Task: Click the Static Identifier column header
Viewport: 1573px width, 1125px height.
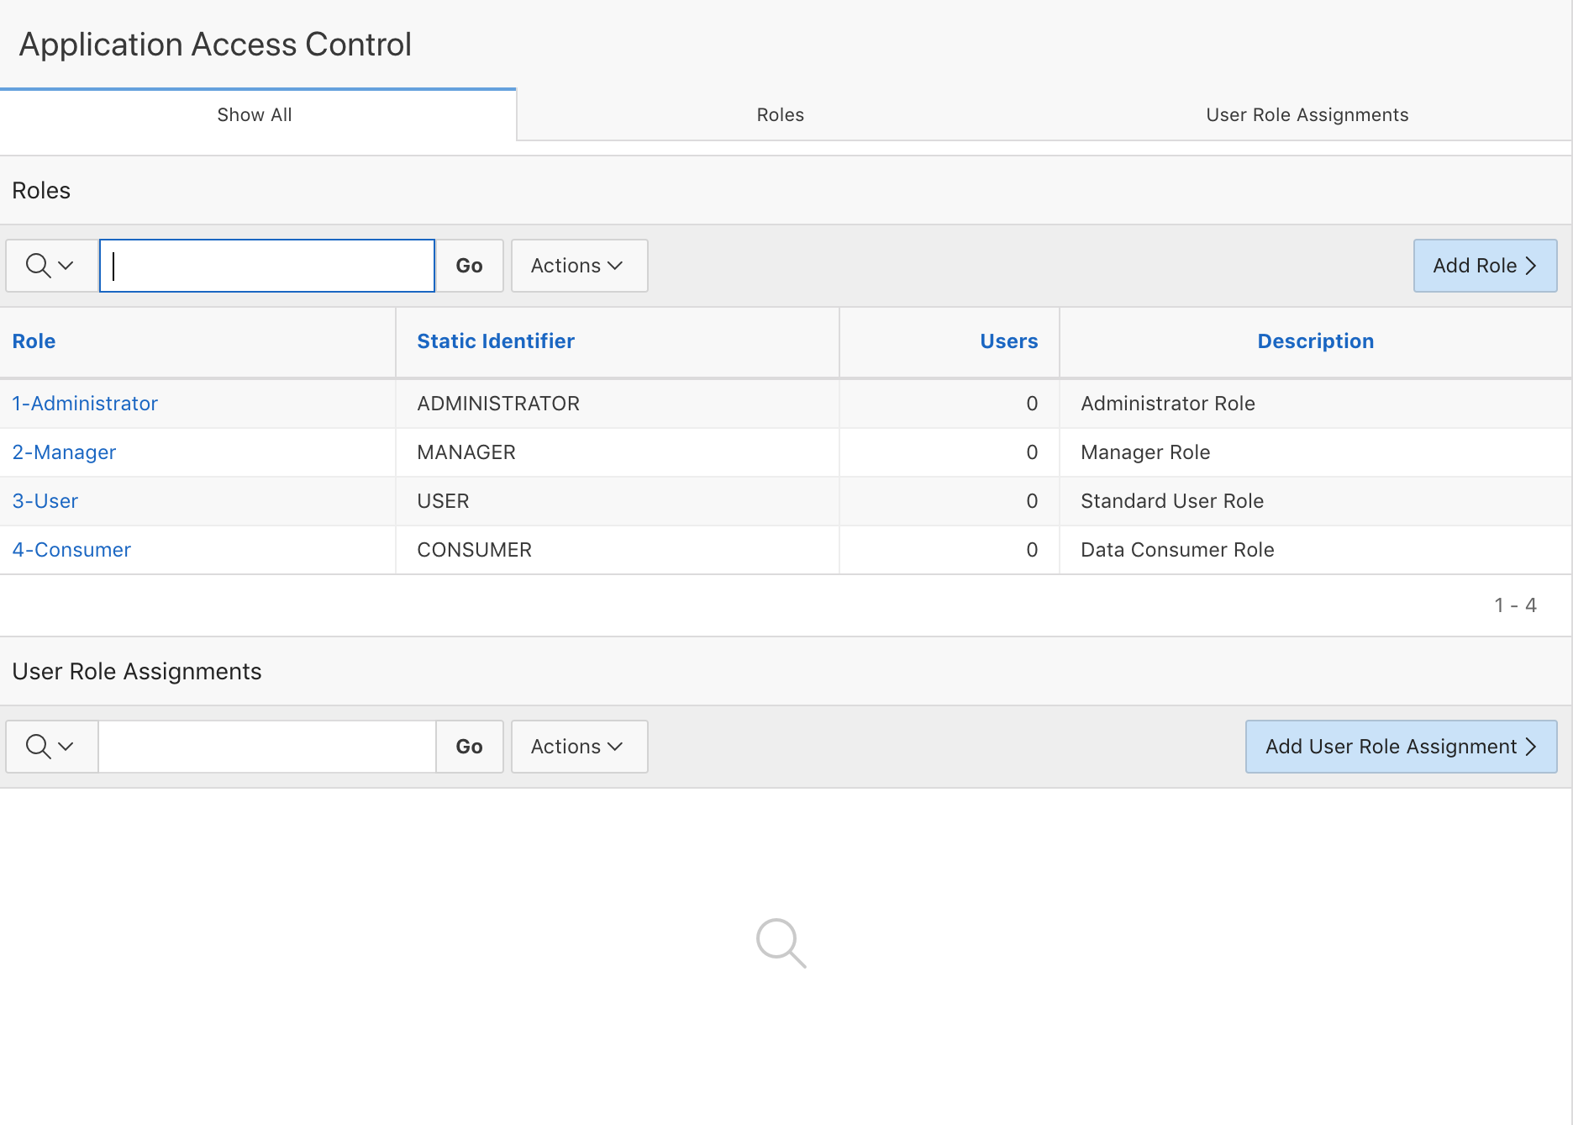Action: click(x=496, y=341)
